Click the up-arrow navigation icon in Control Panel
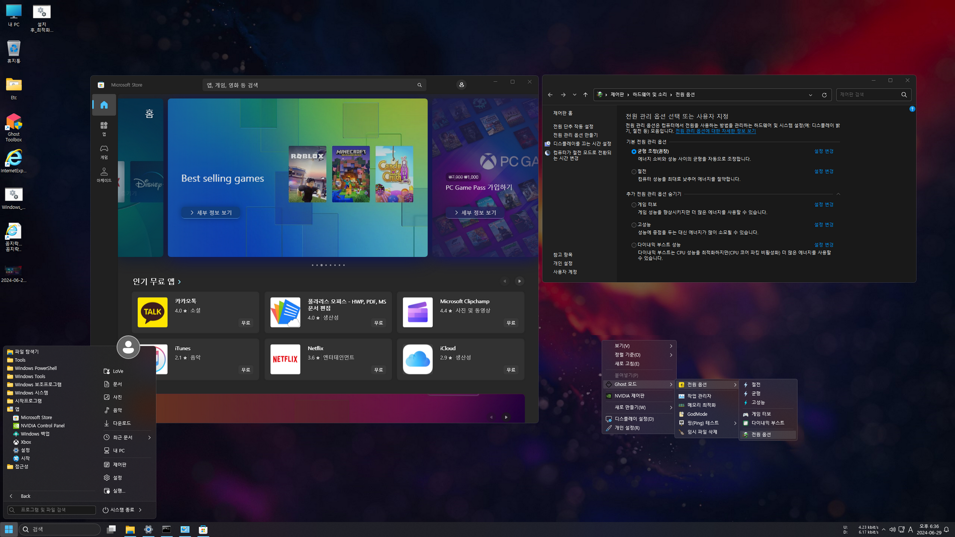This screenshot has width=955, height=537. pyautogui.click(x=585, y=95)
